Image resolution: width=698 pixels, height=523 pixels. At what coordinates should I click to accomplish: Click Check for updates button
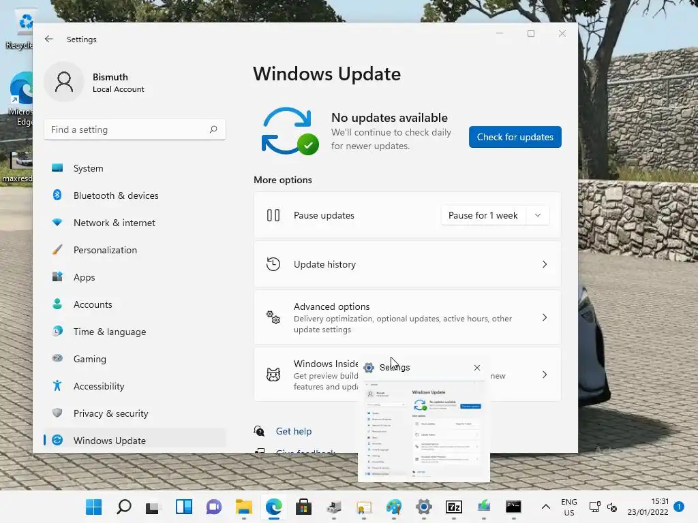click(x=515, y=137)
